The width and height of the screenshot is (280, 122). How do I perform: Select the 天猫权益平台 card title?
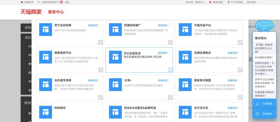203,25
